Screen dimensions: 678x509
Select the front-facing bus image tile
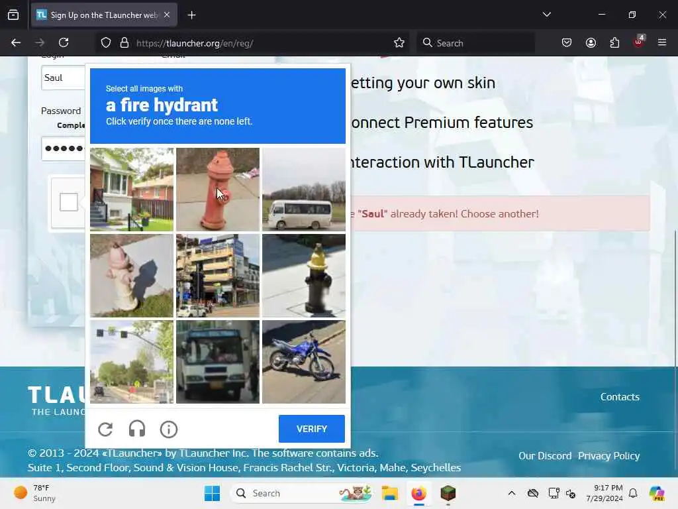coord(218,362)
